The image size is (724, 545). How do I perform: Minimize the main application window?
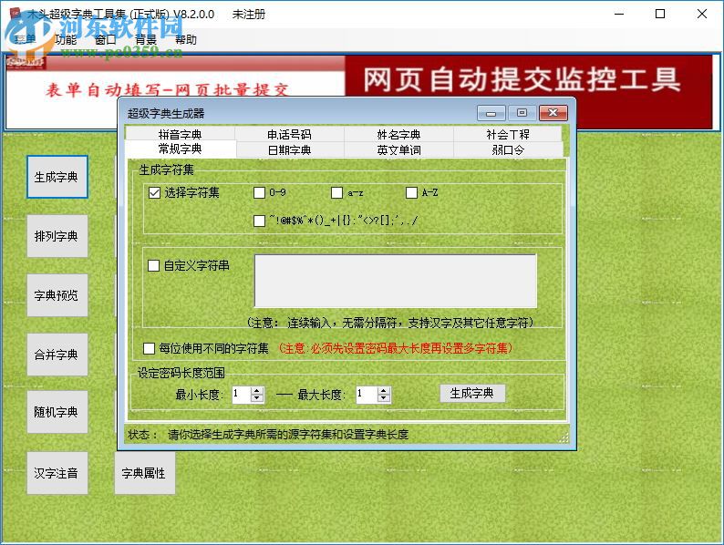click(x=619, y=14)
